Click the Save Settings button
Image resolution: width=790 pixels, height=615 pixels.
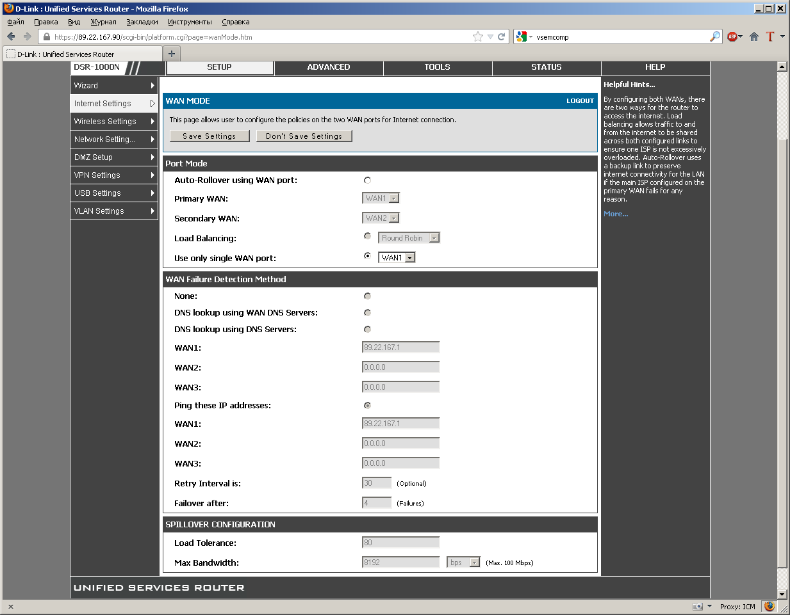pyautogui.click(x=210, y=136)
